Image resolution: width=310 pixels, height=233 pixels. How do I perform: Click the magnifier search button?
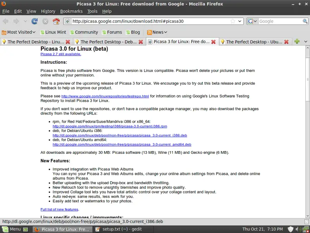[305, 21]
